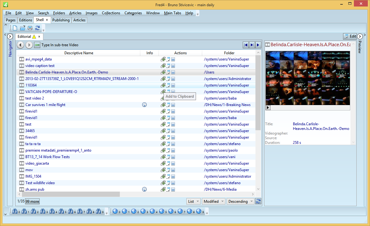Open the List view mode dropdown

click(x=194, y=202)
